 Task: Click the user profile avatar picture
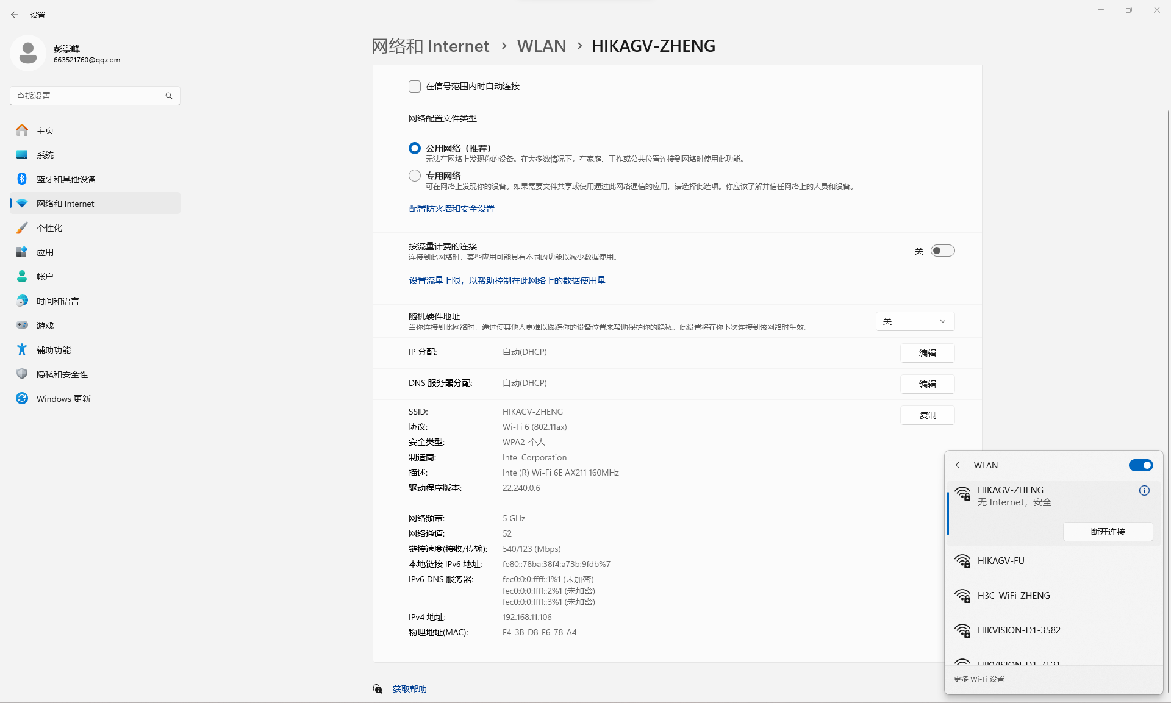tap(27, 53)
